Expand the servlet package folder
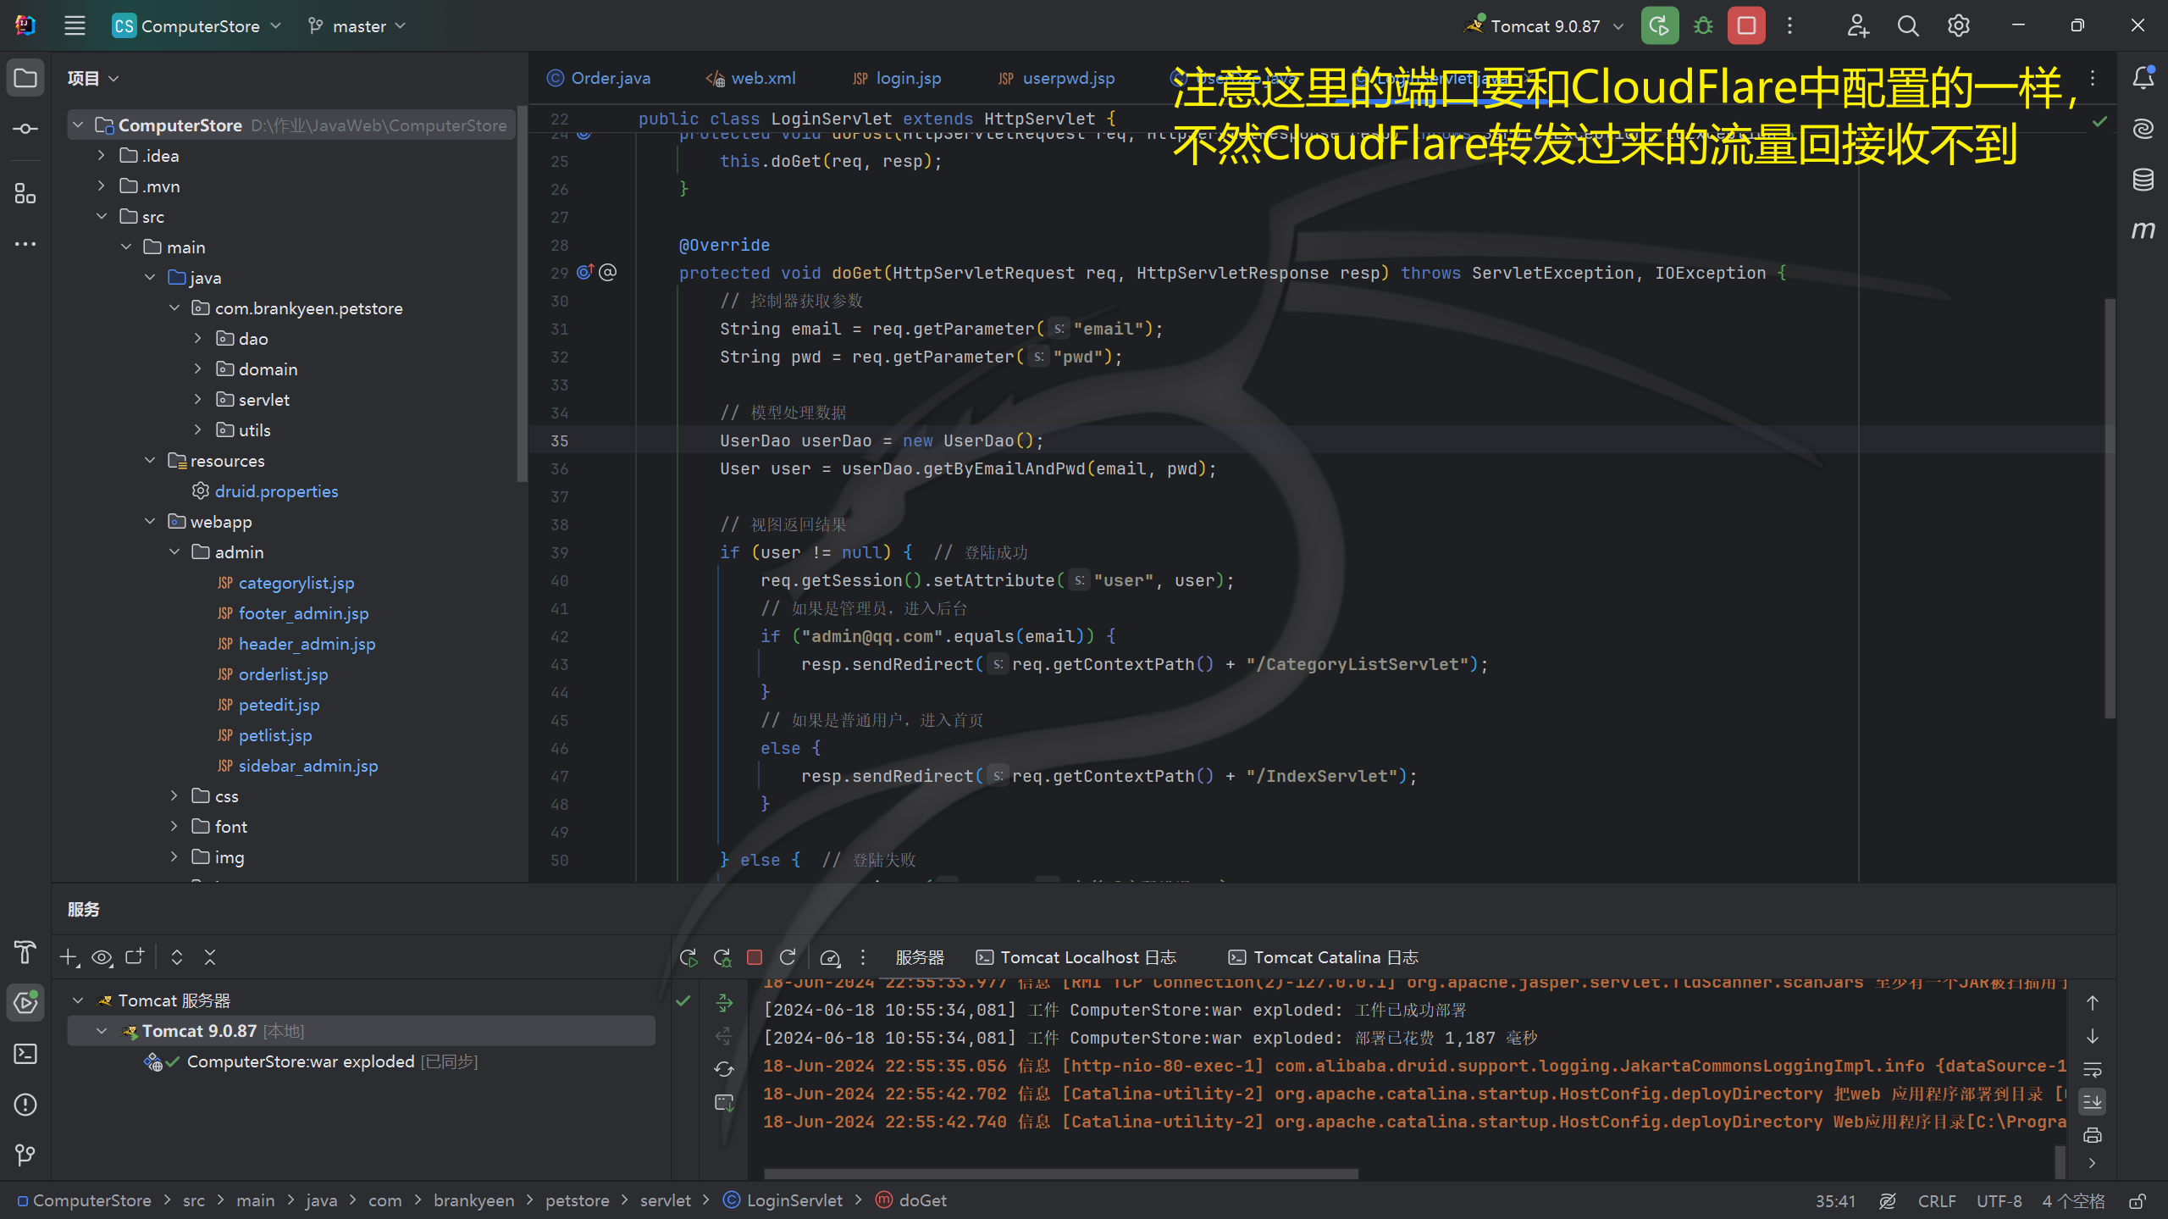This screenshot has height=1219, width=2168. [x=197, y=400]
